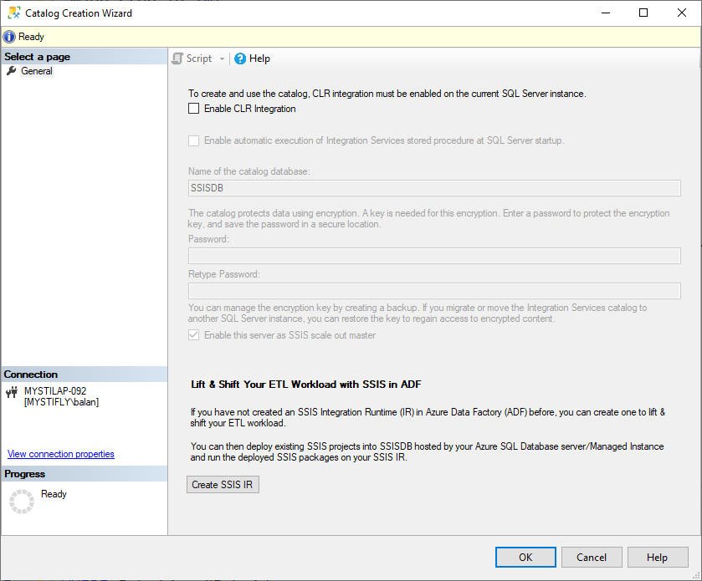Close the Catalog Creation Wizard window
This screenshot has width=702, height=581.
click(681, 13)
